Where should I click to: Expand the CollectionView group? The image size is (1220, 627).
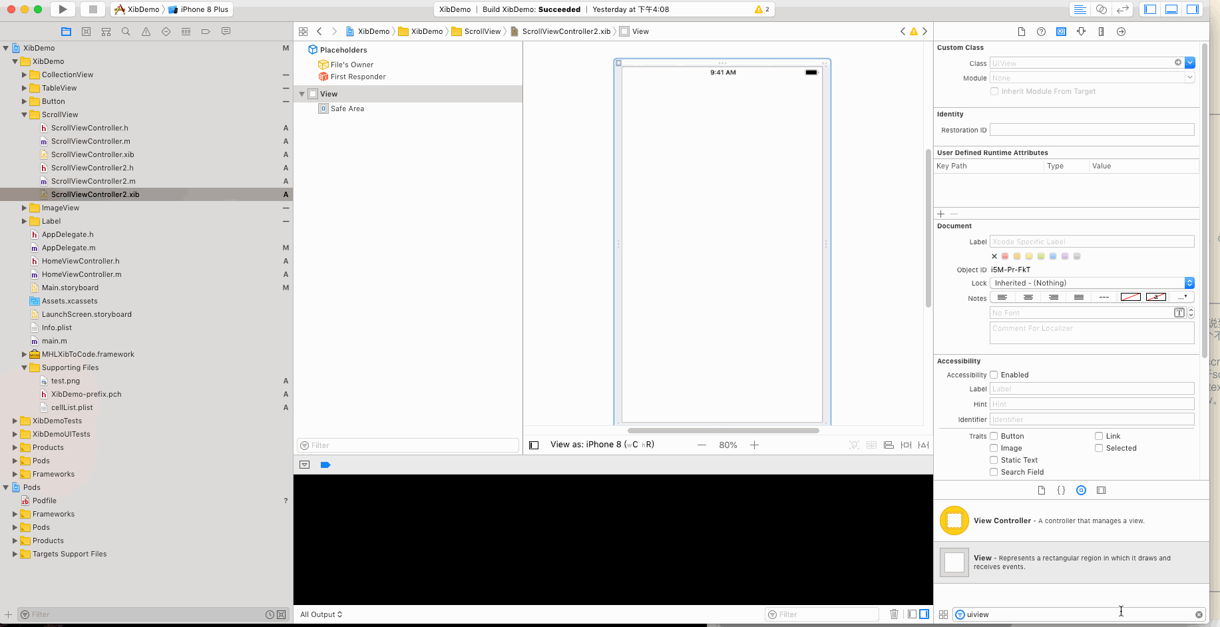[24, 75]
